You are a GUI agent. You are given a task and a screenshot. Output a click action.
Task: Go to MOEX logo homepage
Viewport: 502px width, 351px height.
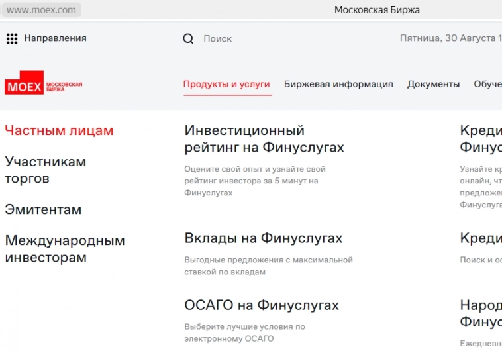(x=43, y=83)
